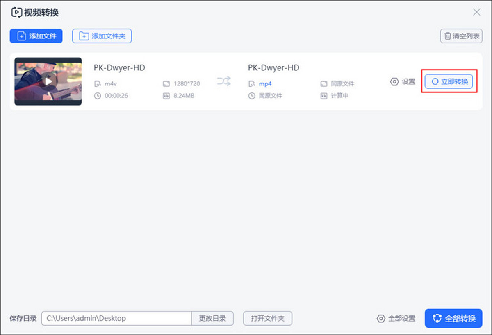Click the 视频转换 title logo icon
This screenshot has height=335, width=492.
[x=16, y=12]
